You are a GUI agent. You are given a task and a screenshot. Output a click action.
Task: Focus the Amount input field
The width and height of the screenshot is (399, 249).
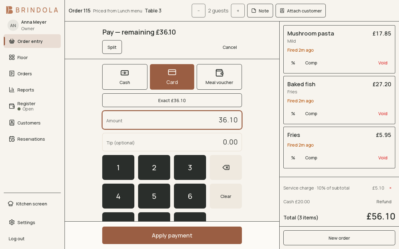point(172,120)
